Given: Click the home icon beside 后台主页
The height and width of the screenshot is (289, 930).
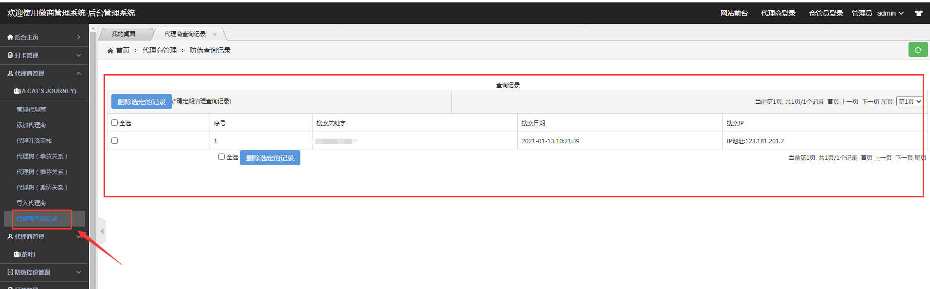Looking at the screenshot, I should pos(10,37).
